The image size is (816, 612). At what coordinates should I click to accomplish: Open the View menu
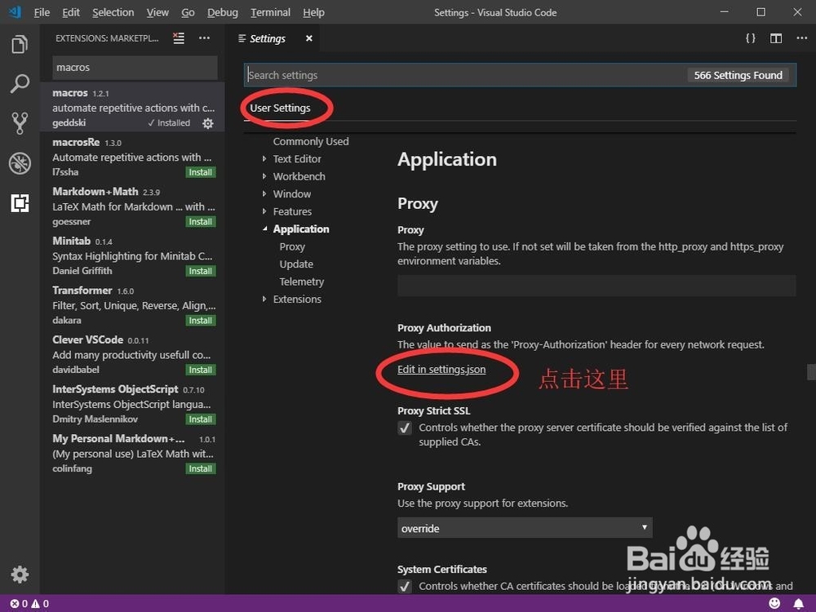(157, 12)
